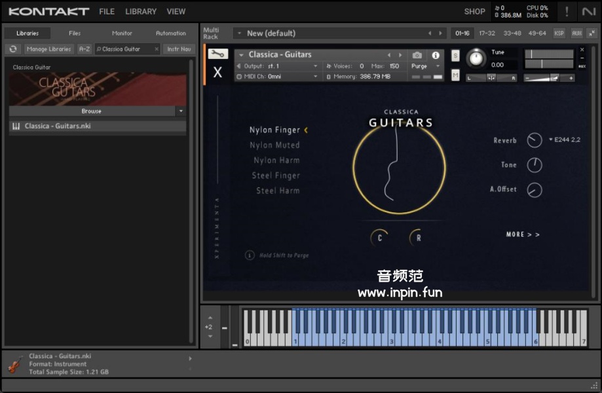Click the Manage Libraries button

tap(49, 49)
